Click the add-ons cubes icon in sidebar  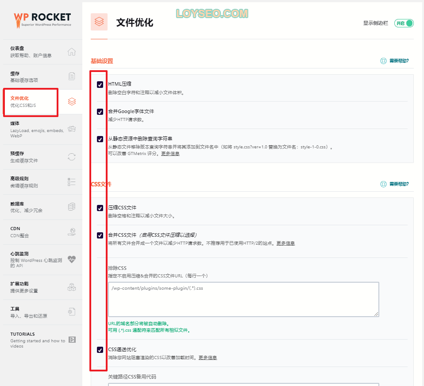(72, 287)
